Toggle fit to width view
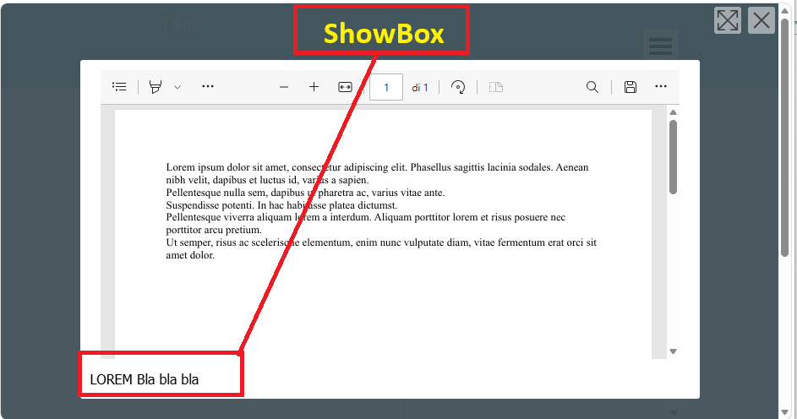This screenshot has width=797, height=419. pos(345,87)
